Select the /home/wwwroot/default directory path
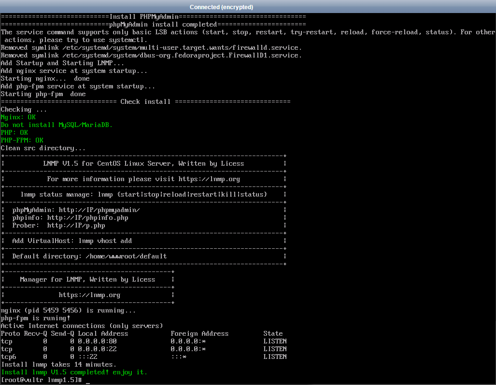The image size is (496, 385). click(x=126, y=256)
